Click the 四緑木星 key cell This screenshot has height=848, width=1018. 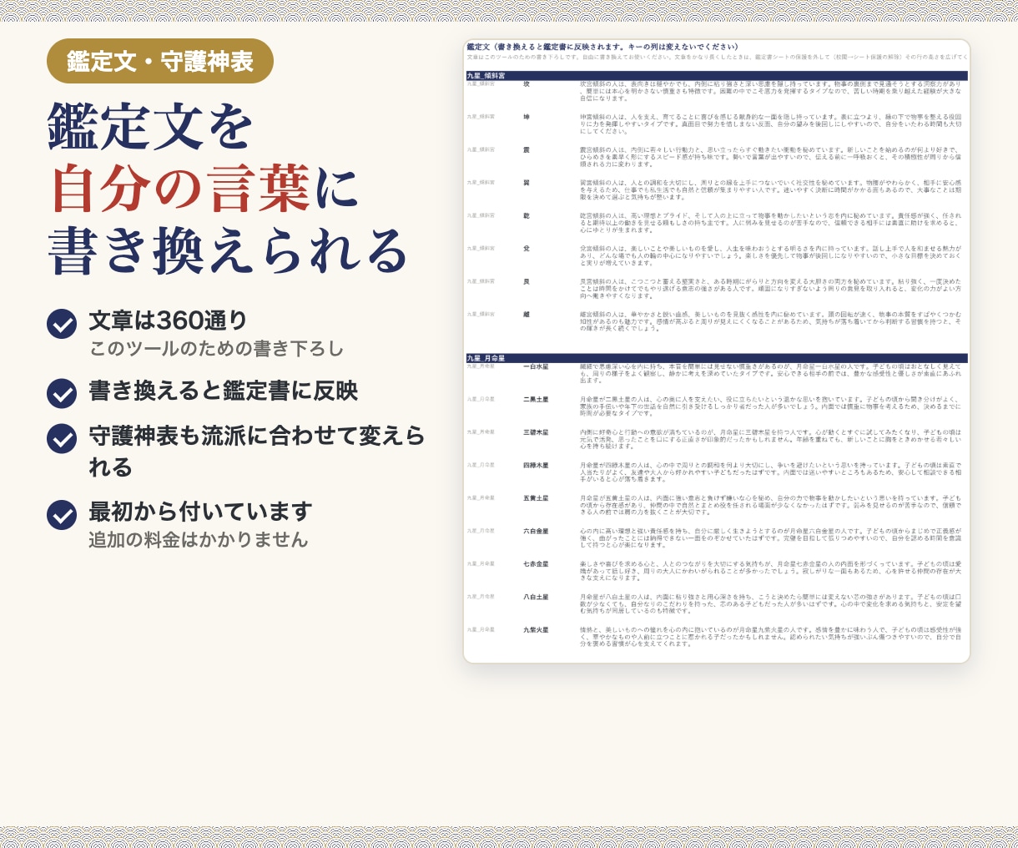pos(536,465)
